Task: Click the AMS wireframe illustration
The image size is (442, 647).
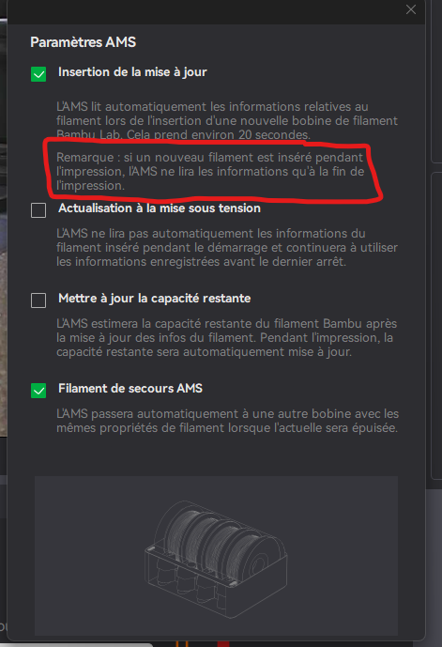Action: click(216, 556)
